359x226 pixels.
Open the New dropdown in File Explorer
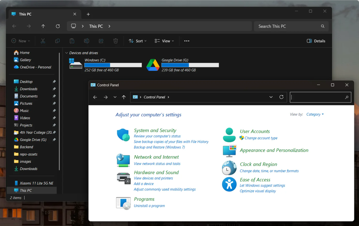coord(20,41)
